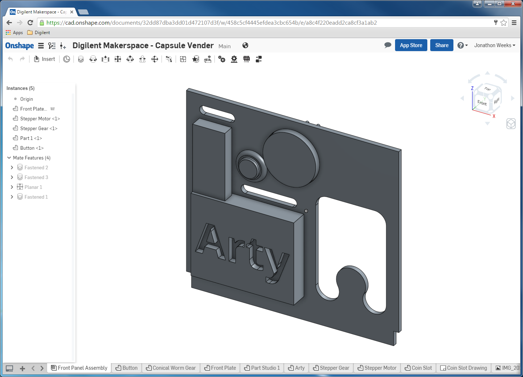Click the add new tab plus icon
Image resolution: width=523 pixels, height=377 pixels.
[22, 368]
